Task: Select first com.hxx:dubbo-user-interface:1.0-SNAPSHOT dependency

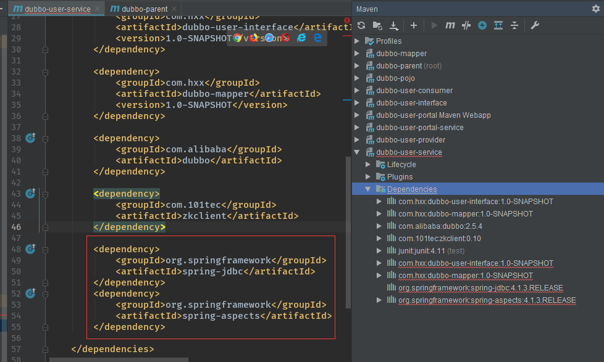Action: click(476, 201)
